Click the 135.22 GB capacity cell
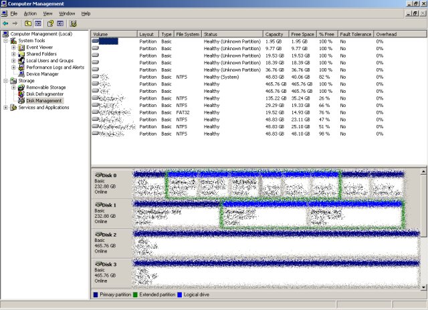428x310 pixels. click(276, 98)
